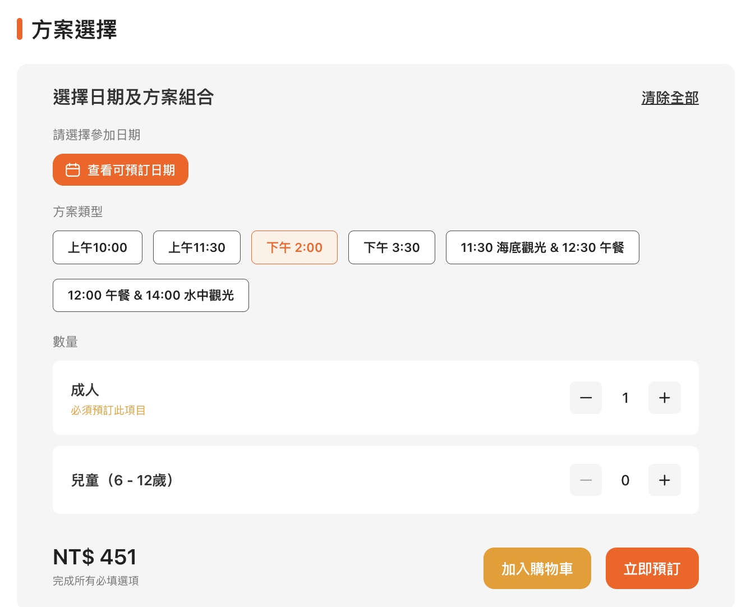Image resolution: width=737 pixels, height=607 pixels.
Task: Choose 12:00 午餐 & 14:00 水中觀光 plan
Action: [x=151, y=295]
